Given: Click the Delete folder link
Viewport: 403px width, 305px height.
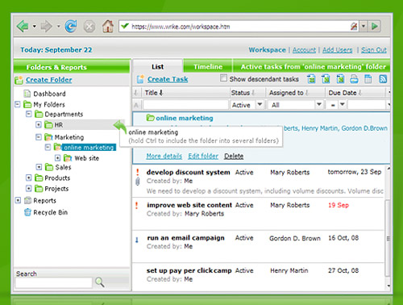Looking at the screenshot, I should click(x=234, y=157).
